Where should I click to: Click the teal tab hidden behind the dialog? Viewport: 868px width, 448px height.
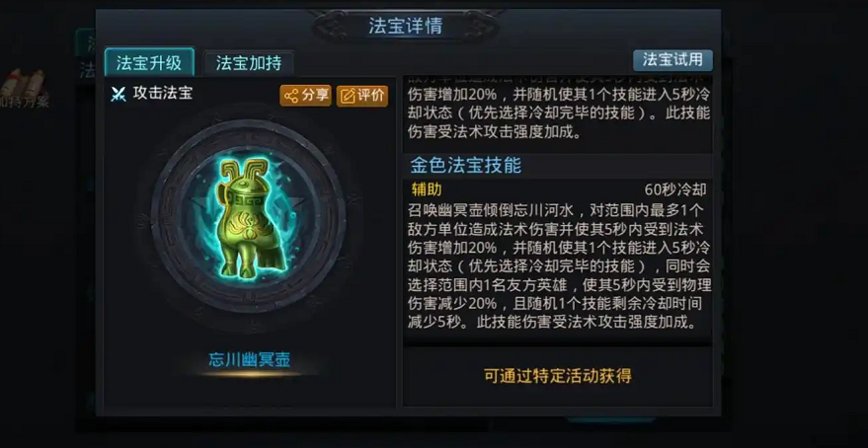pos(86,42)
